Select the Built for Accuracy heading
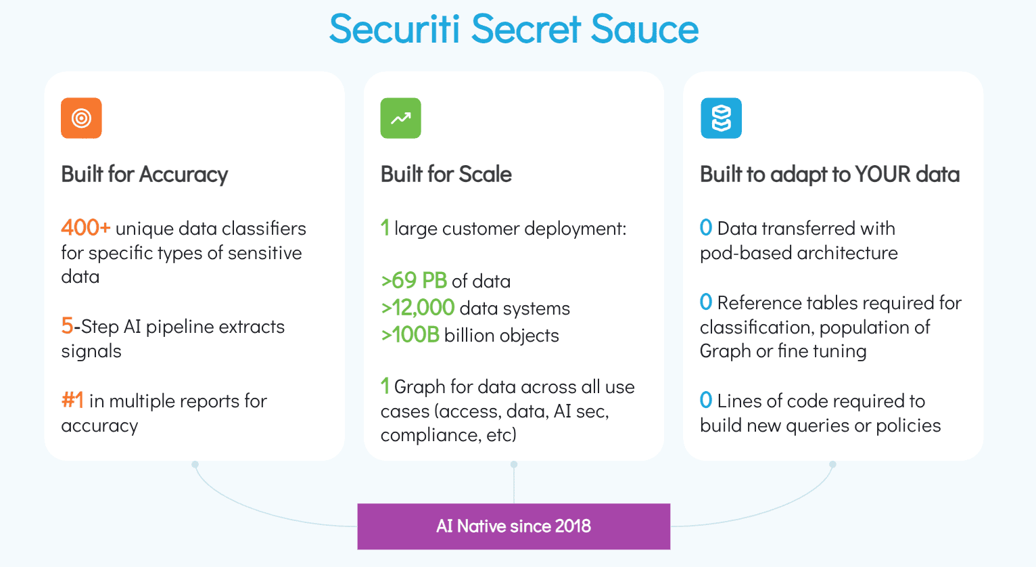Image resolution: width=1036 pixels, height=567 pixels. pos(145,175)
